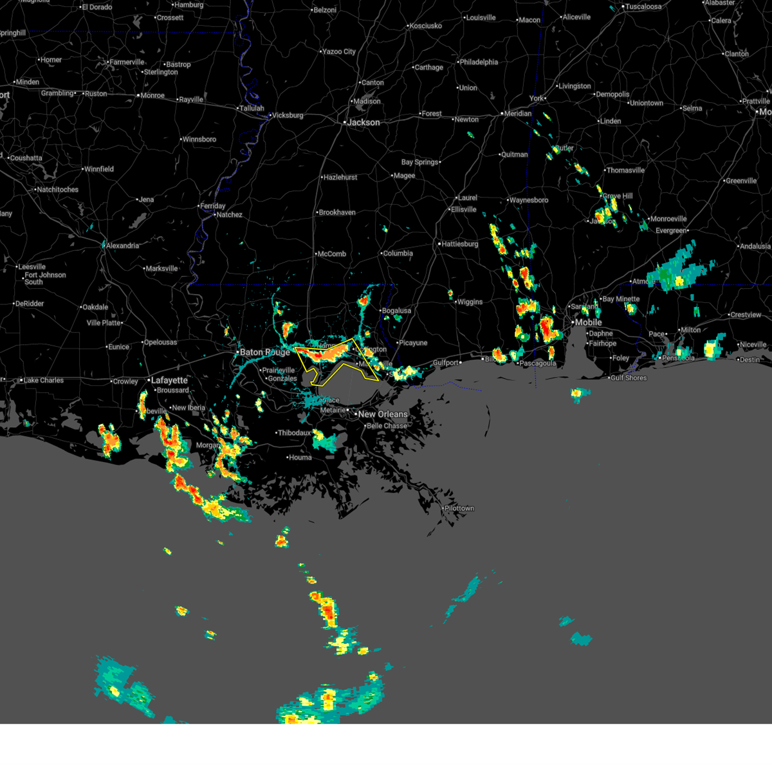Click the Jackson city label
The height and width of the screenshot is (772, 772).
coord(363,122)
